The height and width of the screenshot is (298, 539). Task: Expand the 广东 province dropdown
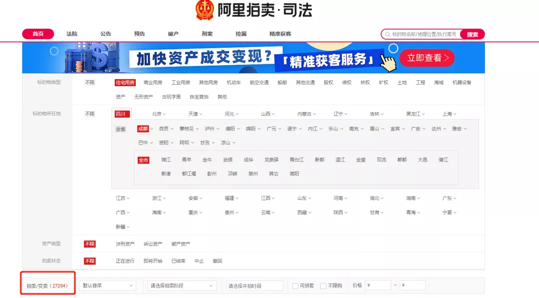pyautogui.click(x=449, y=198)
